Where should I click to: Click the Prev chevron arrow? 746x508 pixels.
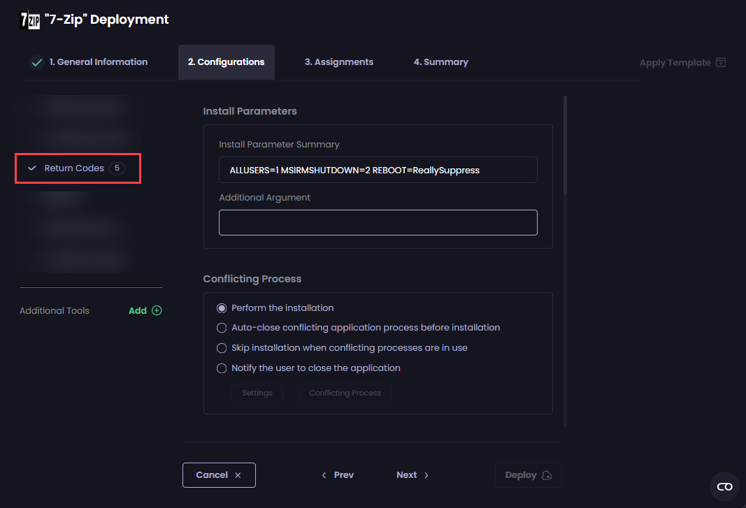tap(324, 474)
